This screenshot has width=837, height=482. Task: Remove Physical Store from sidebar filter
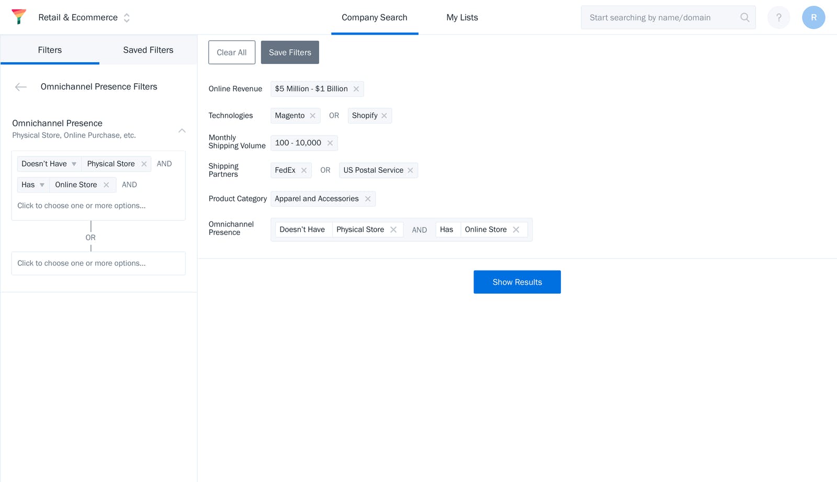click(144, 164)
